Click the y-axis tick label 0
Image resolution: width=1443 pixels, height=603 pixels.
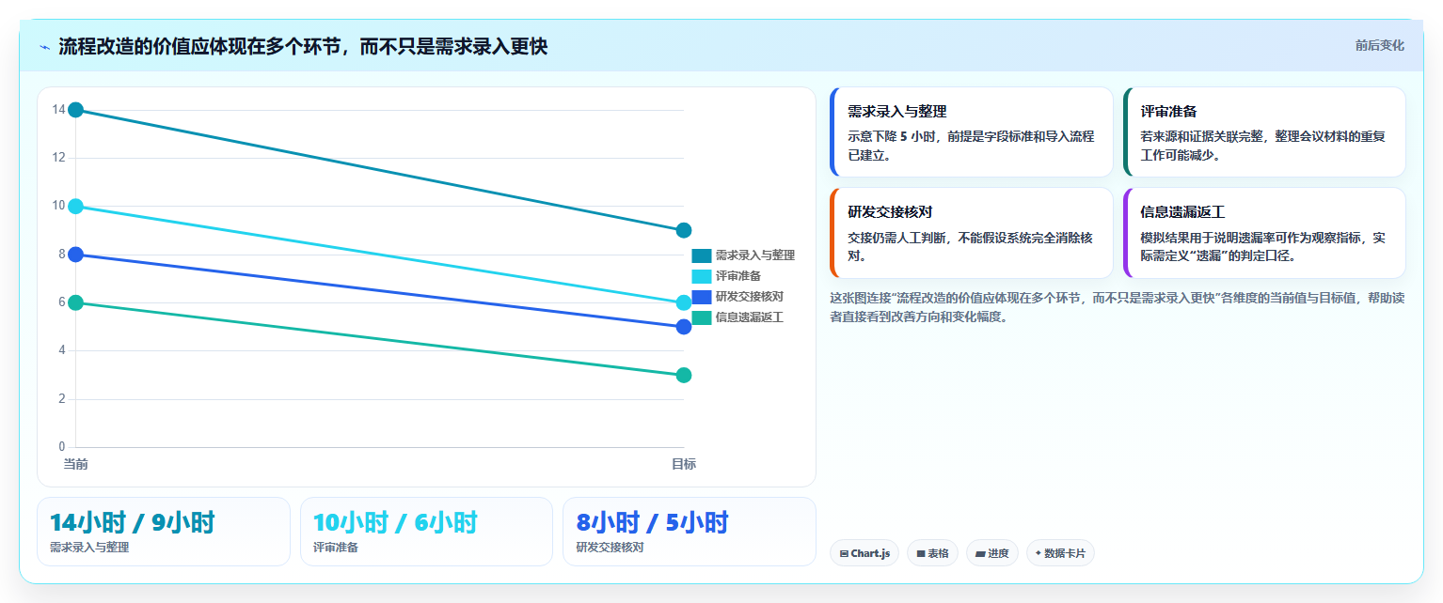point(61,447)
